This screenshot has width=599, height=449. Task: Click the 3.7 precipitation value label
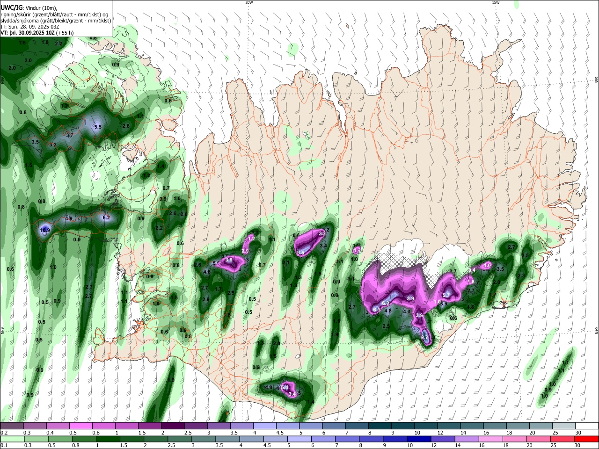70,135
